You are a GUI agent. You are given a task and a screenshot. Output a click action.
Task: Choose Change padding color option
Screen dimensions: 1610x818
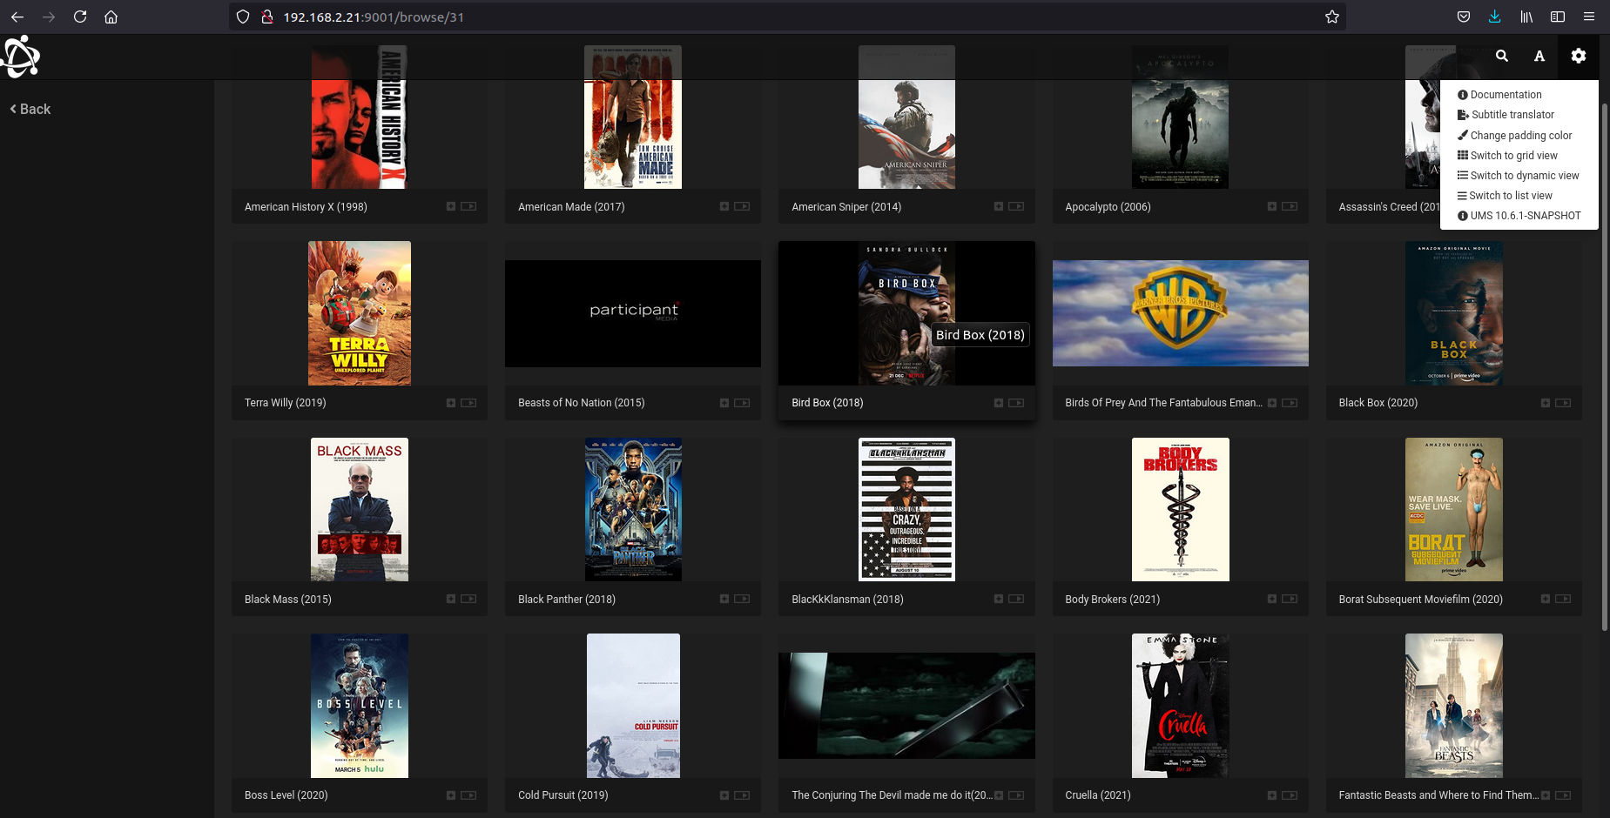(1515, 135)
